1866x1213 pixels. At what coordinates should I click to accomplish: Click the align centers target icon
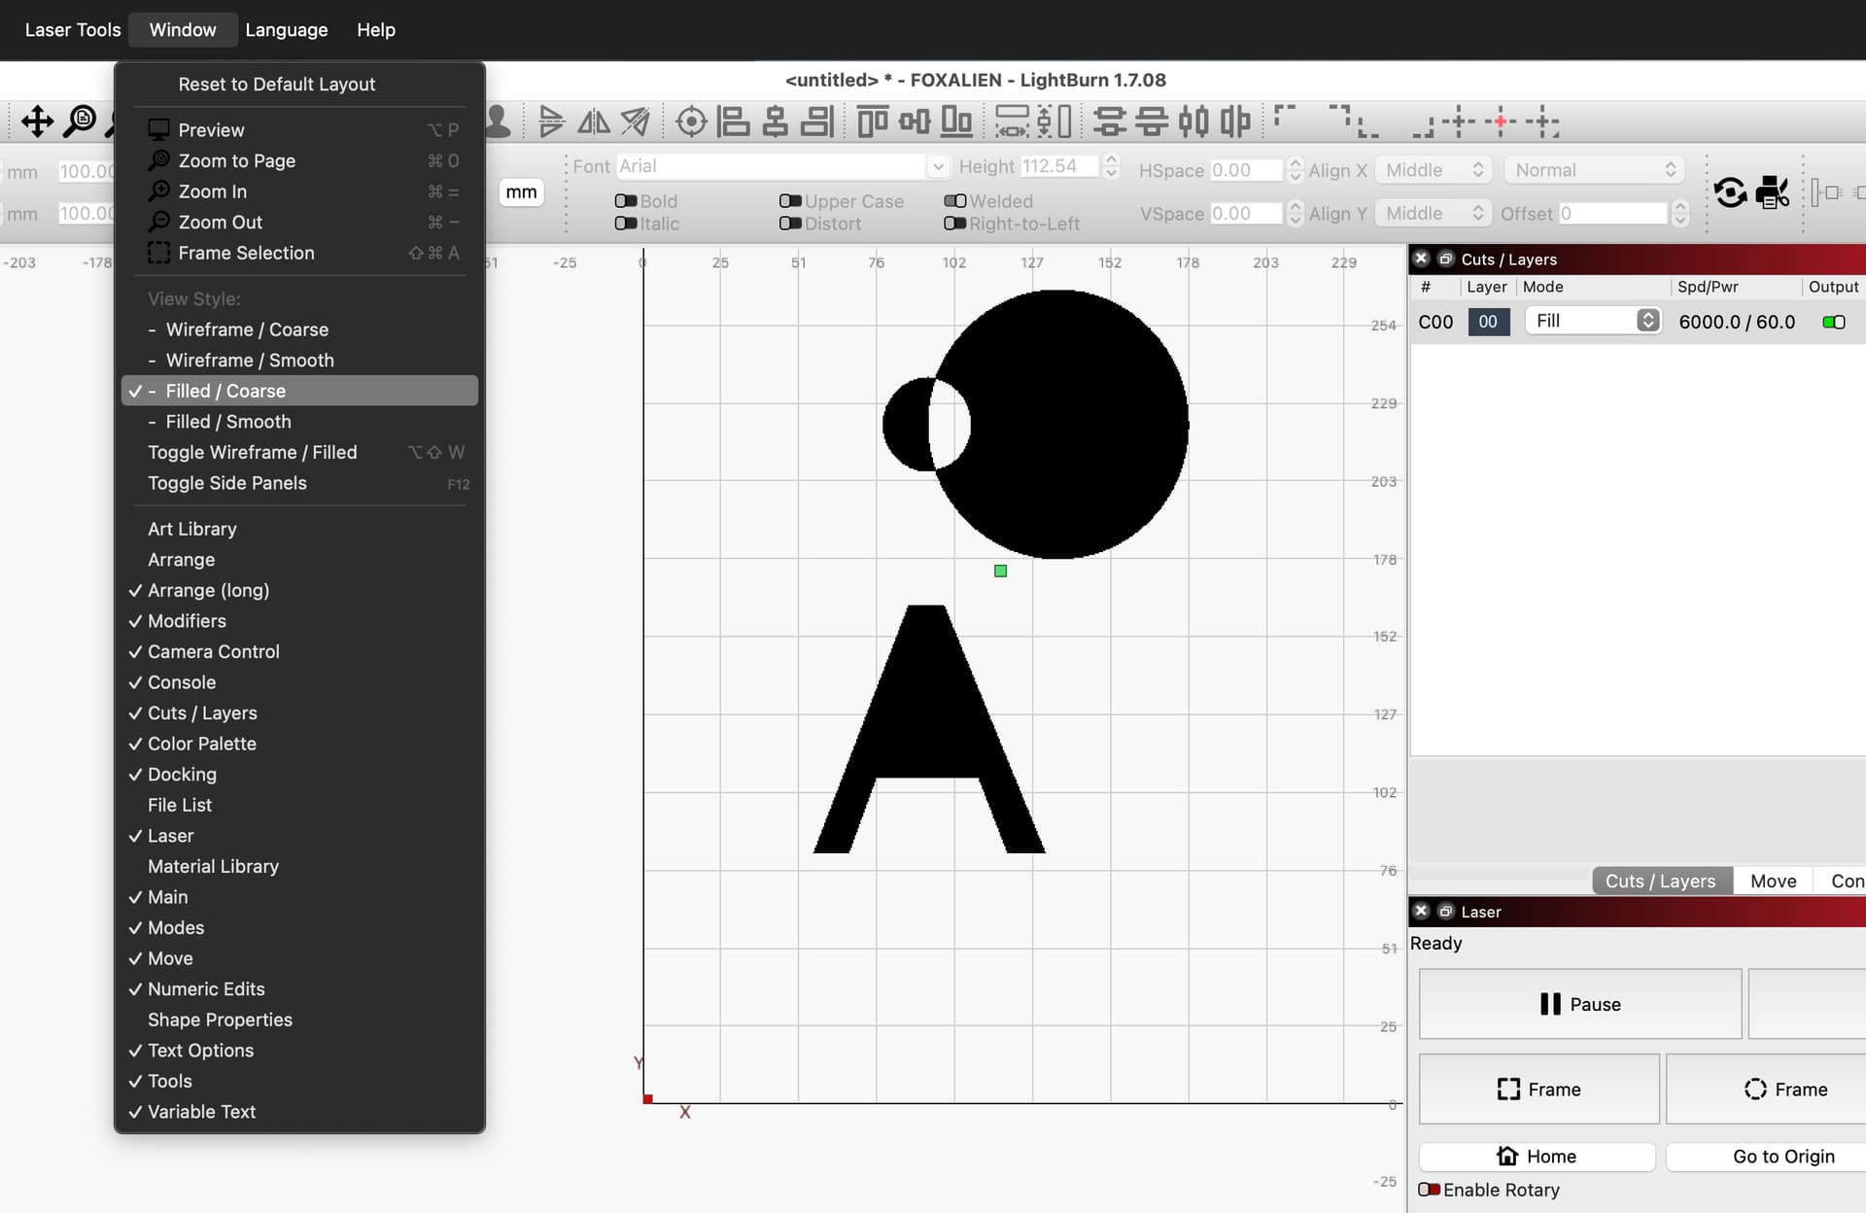(691, 121)
